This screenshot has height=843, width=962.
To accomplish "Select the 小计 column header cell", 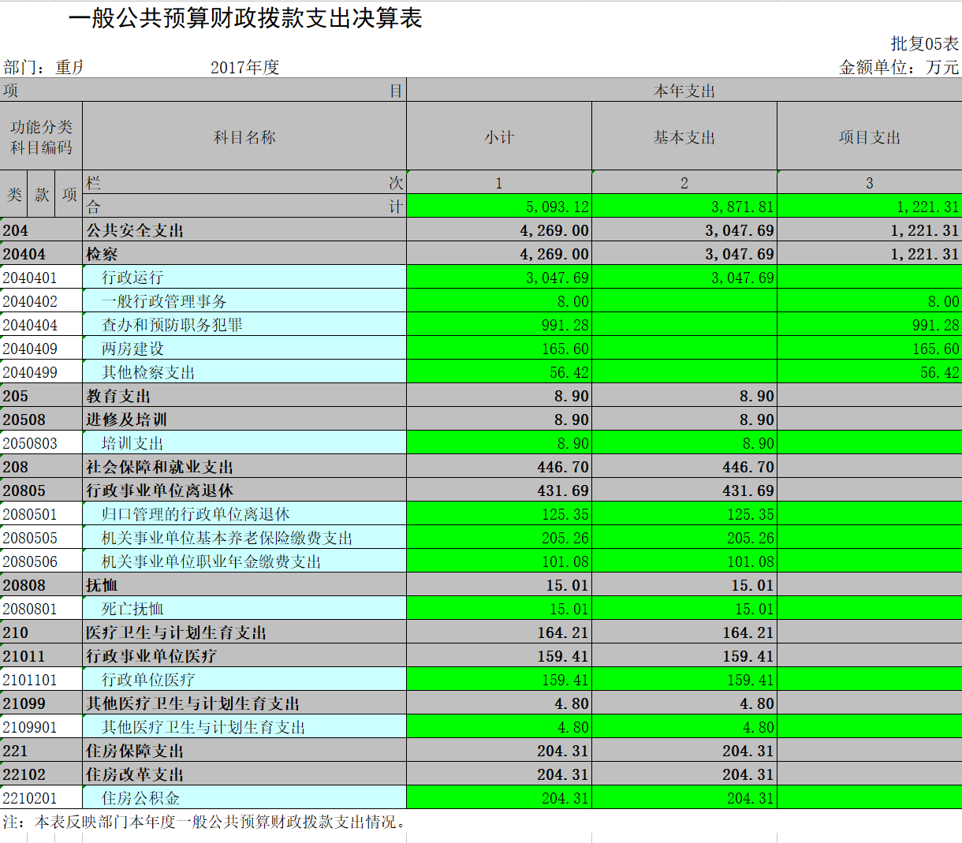I will click(498, 137).
